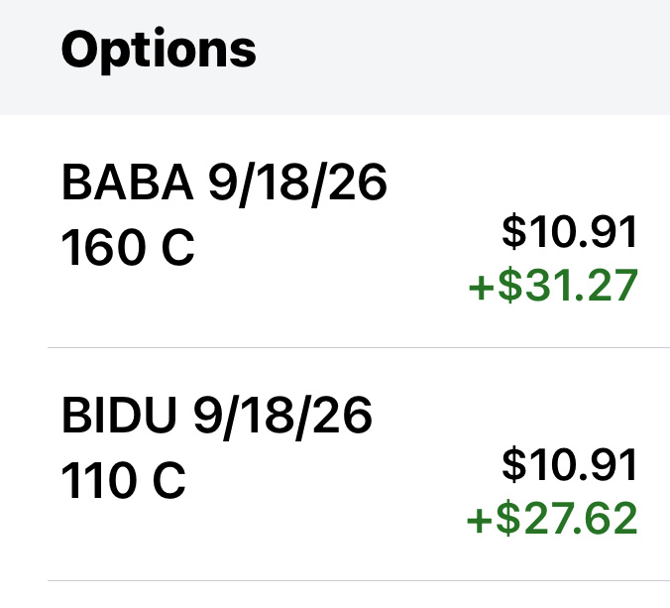Viewport: 670px width, 608px height.
Task: Click the BIDU ticker symbol
Action: 123,418
